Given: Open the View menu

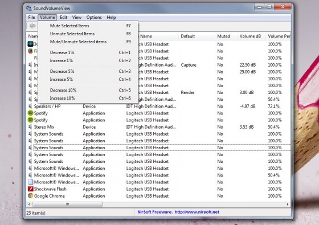Looking at the screenshot, I should (x=77, y=17).
